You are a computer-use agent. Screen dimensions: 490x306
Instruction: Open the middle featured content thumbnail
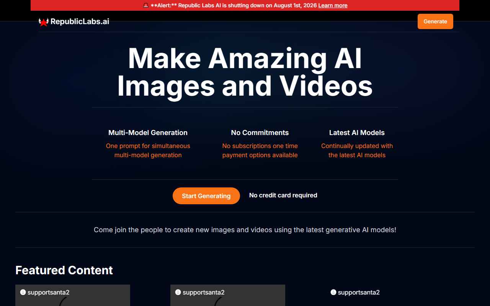tap(228, 295)
